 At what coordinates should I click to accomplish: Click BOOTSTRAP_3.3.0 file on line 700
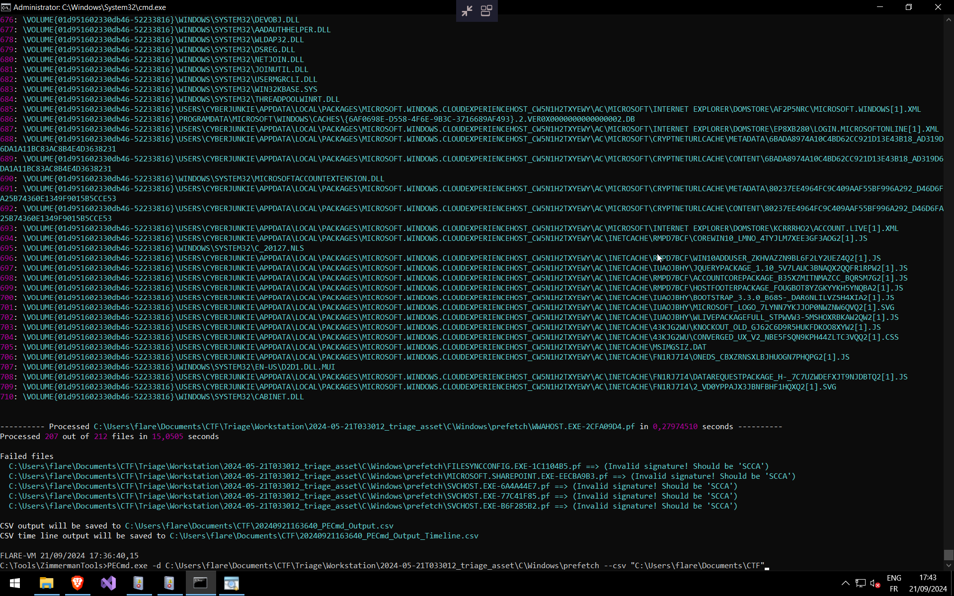(794, 298)
